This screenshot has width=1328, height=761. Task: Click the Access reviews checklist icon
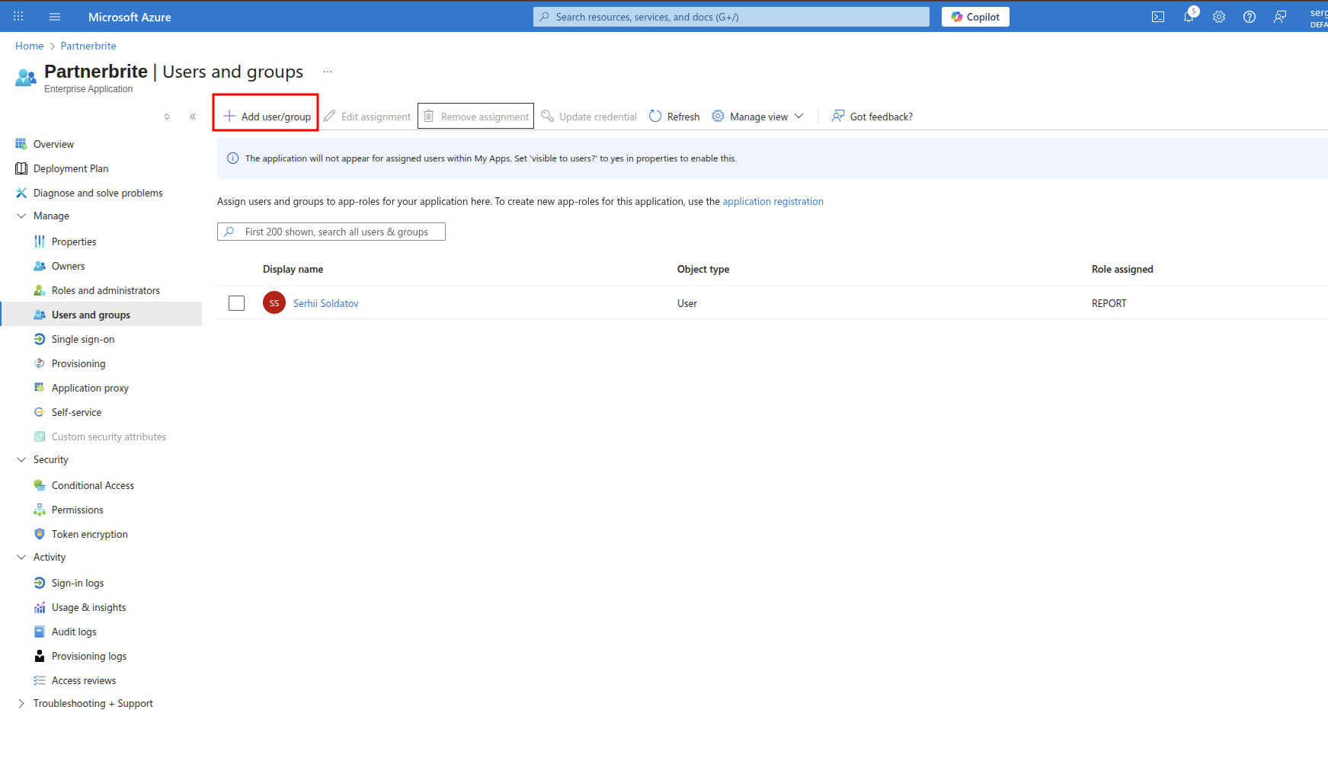point(40,680)
